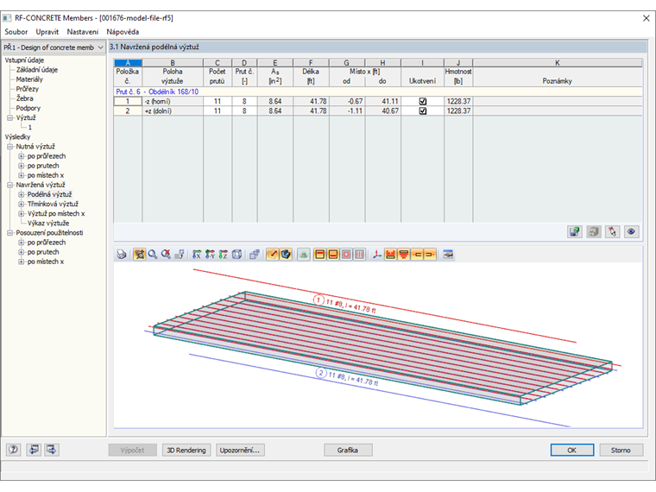The height and width of the screenshot is (492, 656).
Task: Collapse the Navržená výztuž node
Action: tap(10, 185)
